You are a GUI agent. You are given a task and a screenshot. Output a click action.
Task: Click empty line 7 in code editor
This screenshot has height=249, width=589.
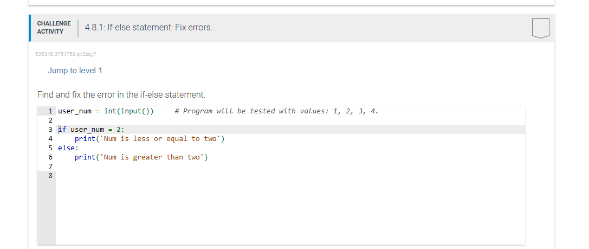click(x=290, y=166)
